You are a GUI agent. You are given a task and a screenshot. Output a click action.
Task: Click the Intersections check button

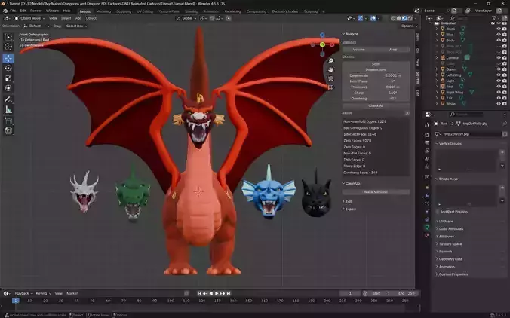(376, 70)
